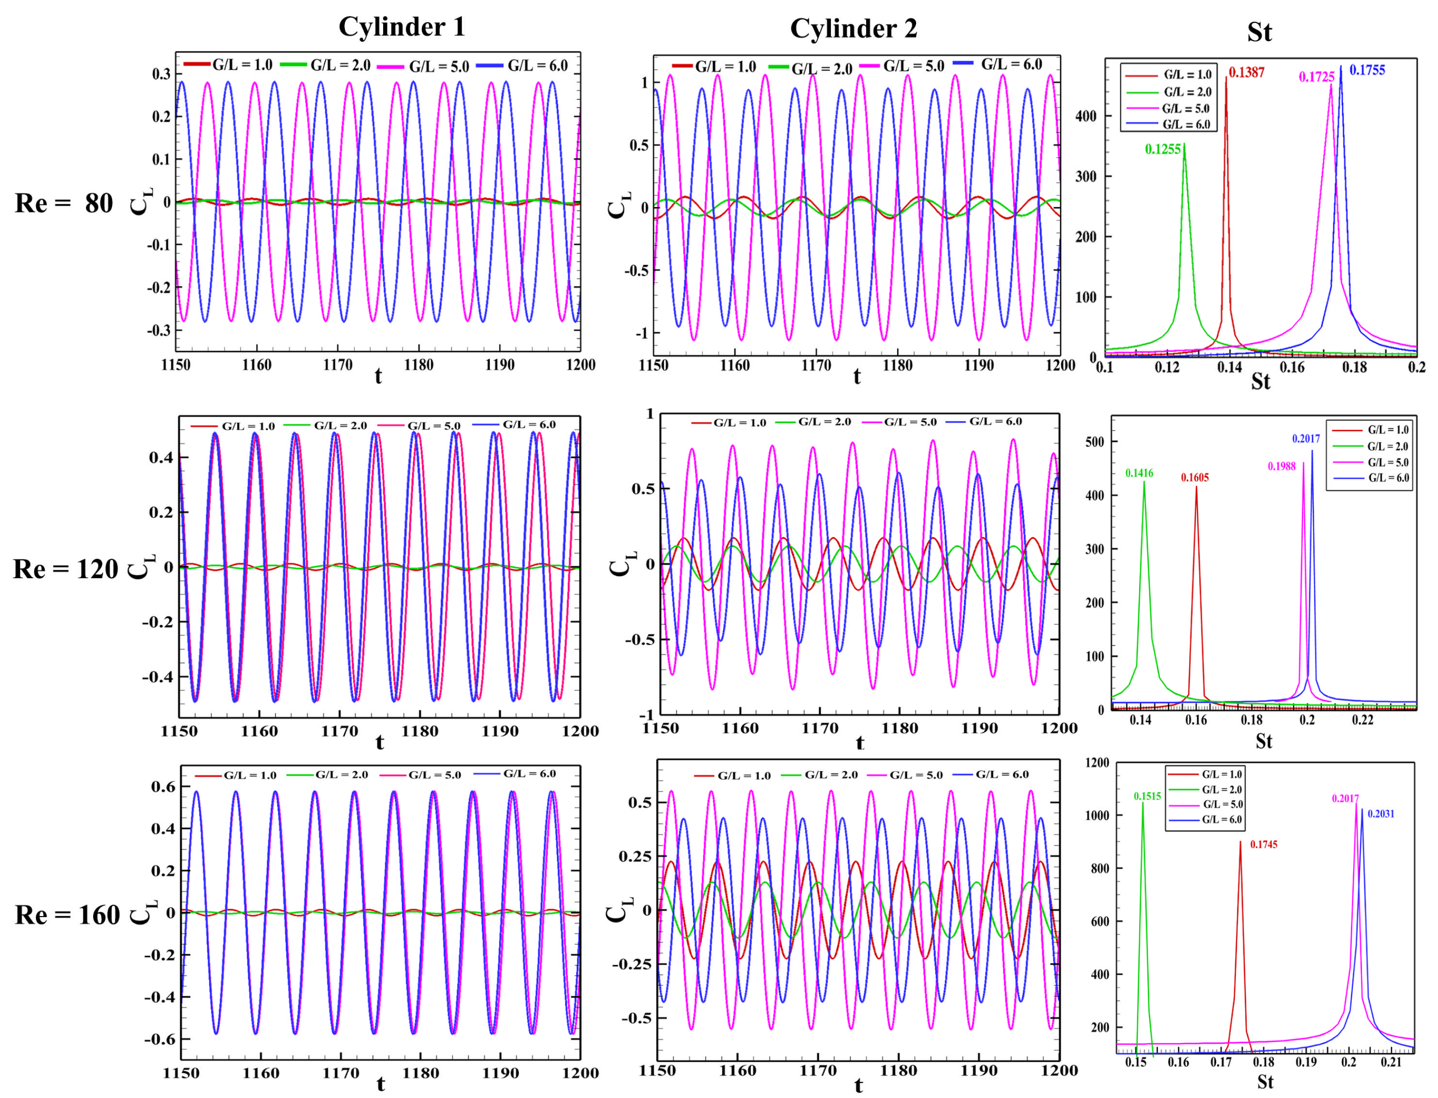Select the green peak label 0.1416

[1139, 472]
